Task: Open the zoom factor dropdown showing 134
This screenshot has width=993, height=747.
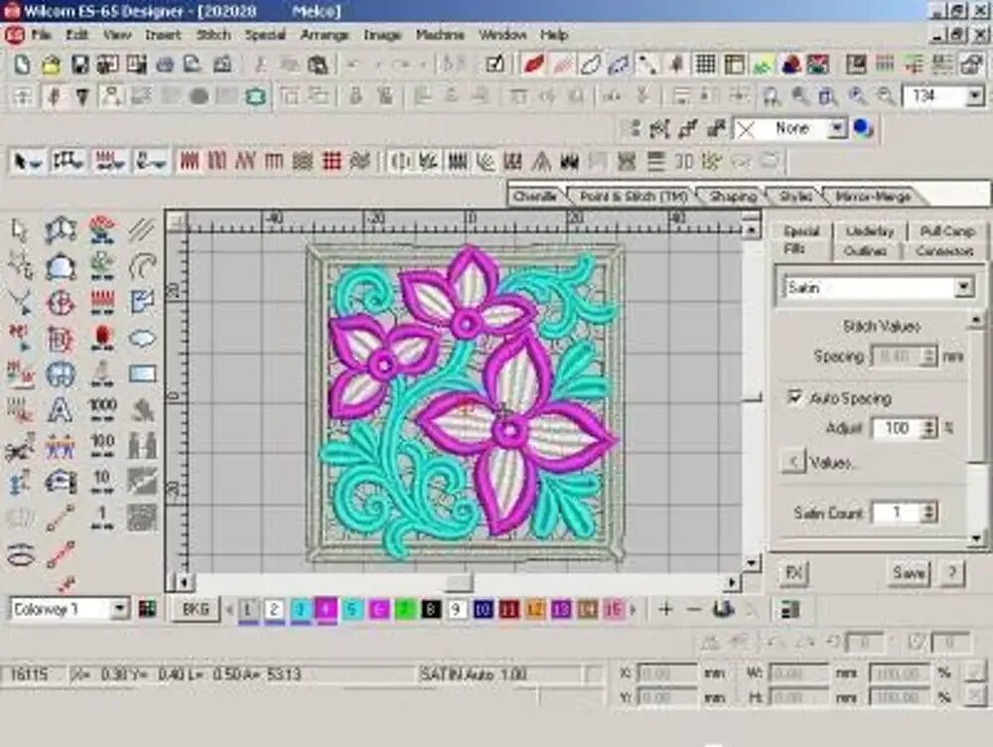Action: pyautogui.click(x=975, y=96)
